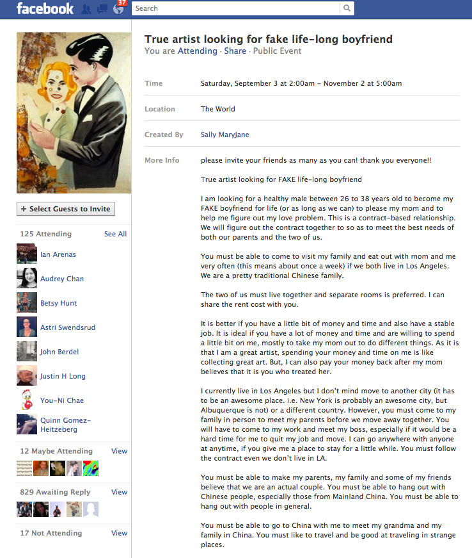
Task: View the Awaiting Reply list
Action: click(x=119, y=492)
